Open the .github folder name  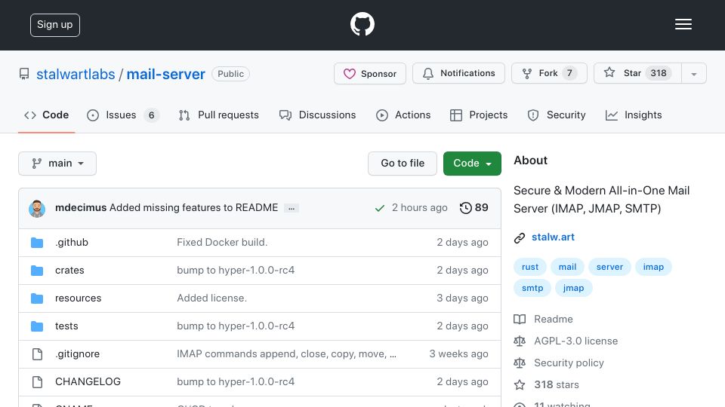tap(72, 242)
